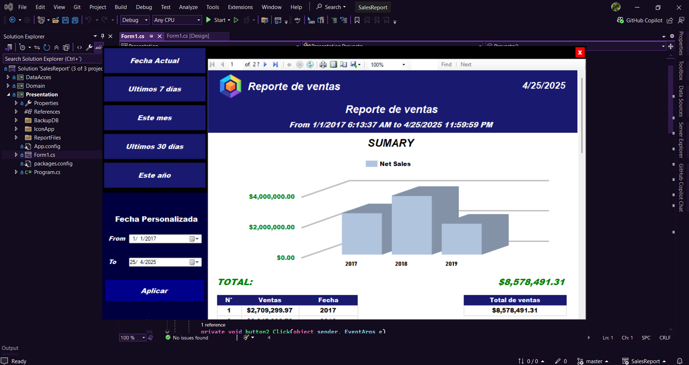Open report Page Setup
Screen dimensions: 689x365
point(344,64)
